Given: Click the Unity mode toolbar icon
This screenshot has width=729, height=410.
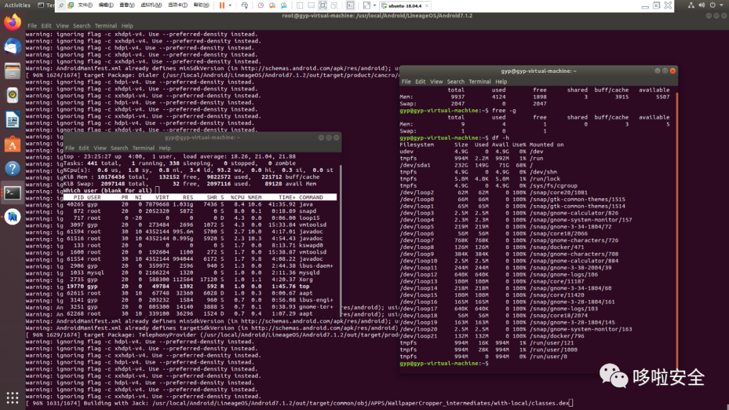Looking at the screenshot, I should (334, 5).
